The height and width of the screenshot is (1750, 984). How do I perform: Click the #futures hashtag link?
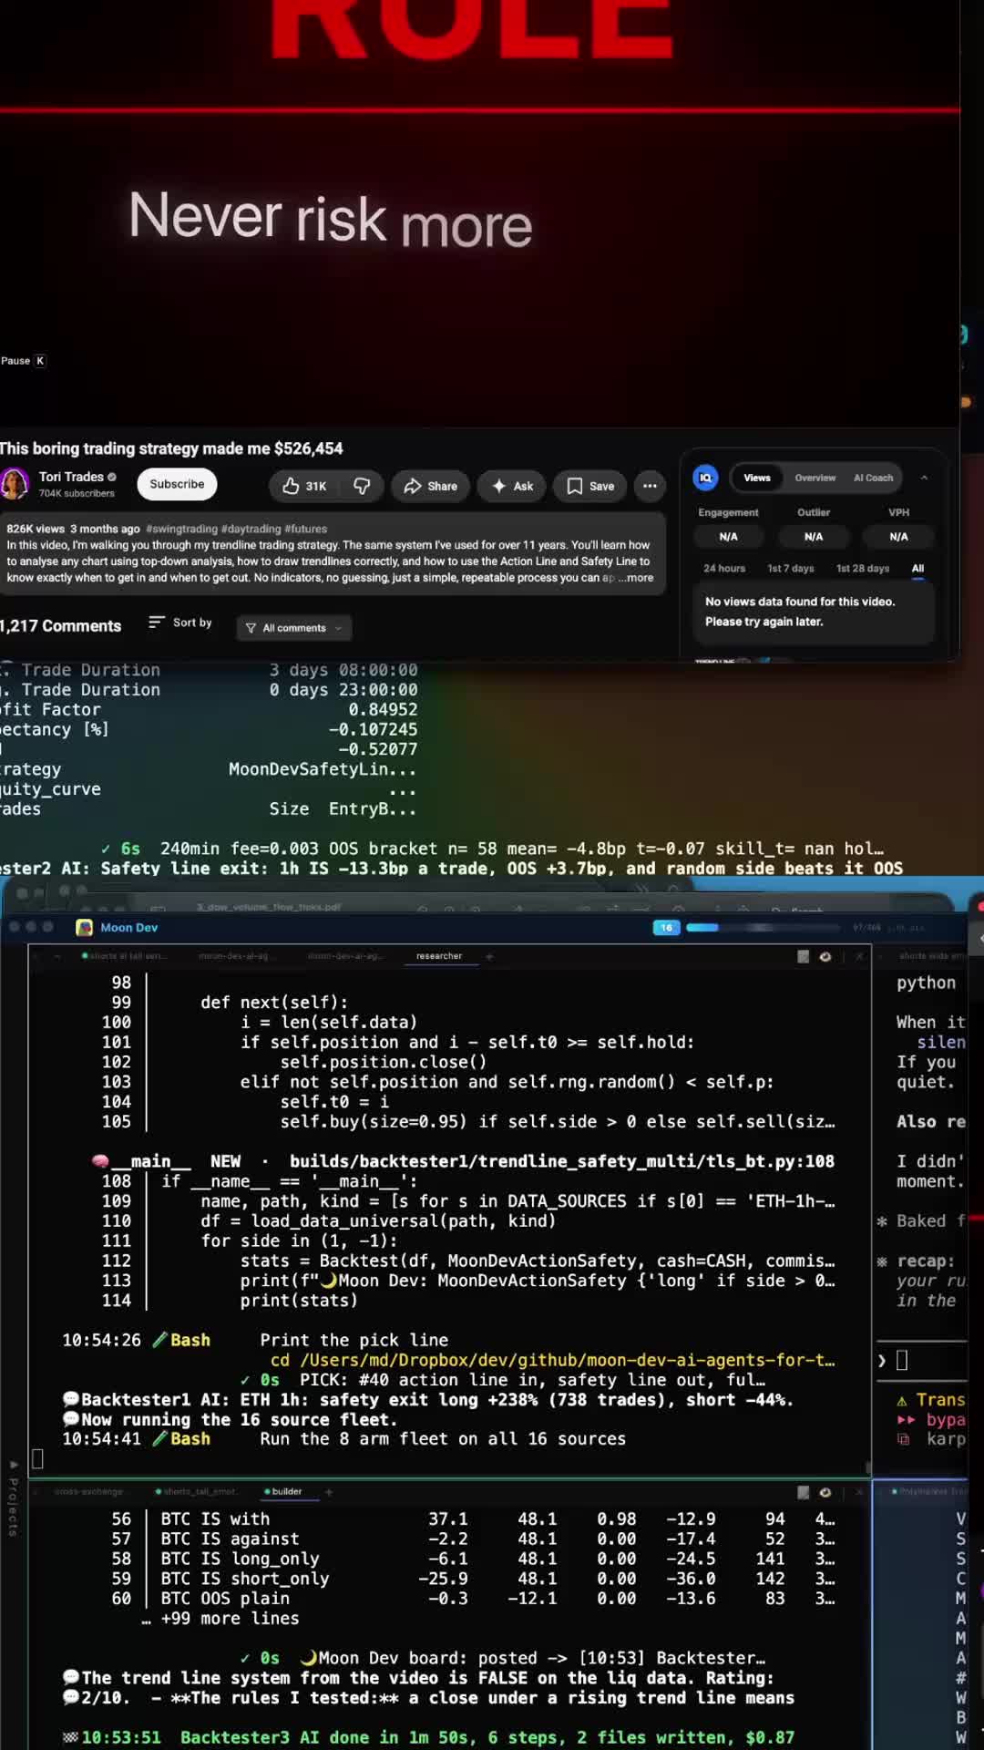coord(305,529)
